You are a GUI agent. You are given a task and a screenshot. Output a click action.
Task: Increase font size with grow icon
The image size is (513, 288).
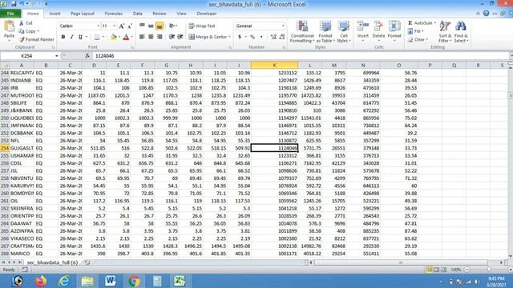[x=122, y=26]
